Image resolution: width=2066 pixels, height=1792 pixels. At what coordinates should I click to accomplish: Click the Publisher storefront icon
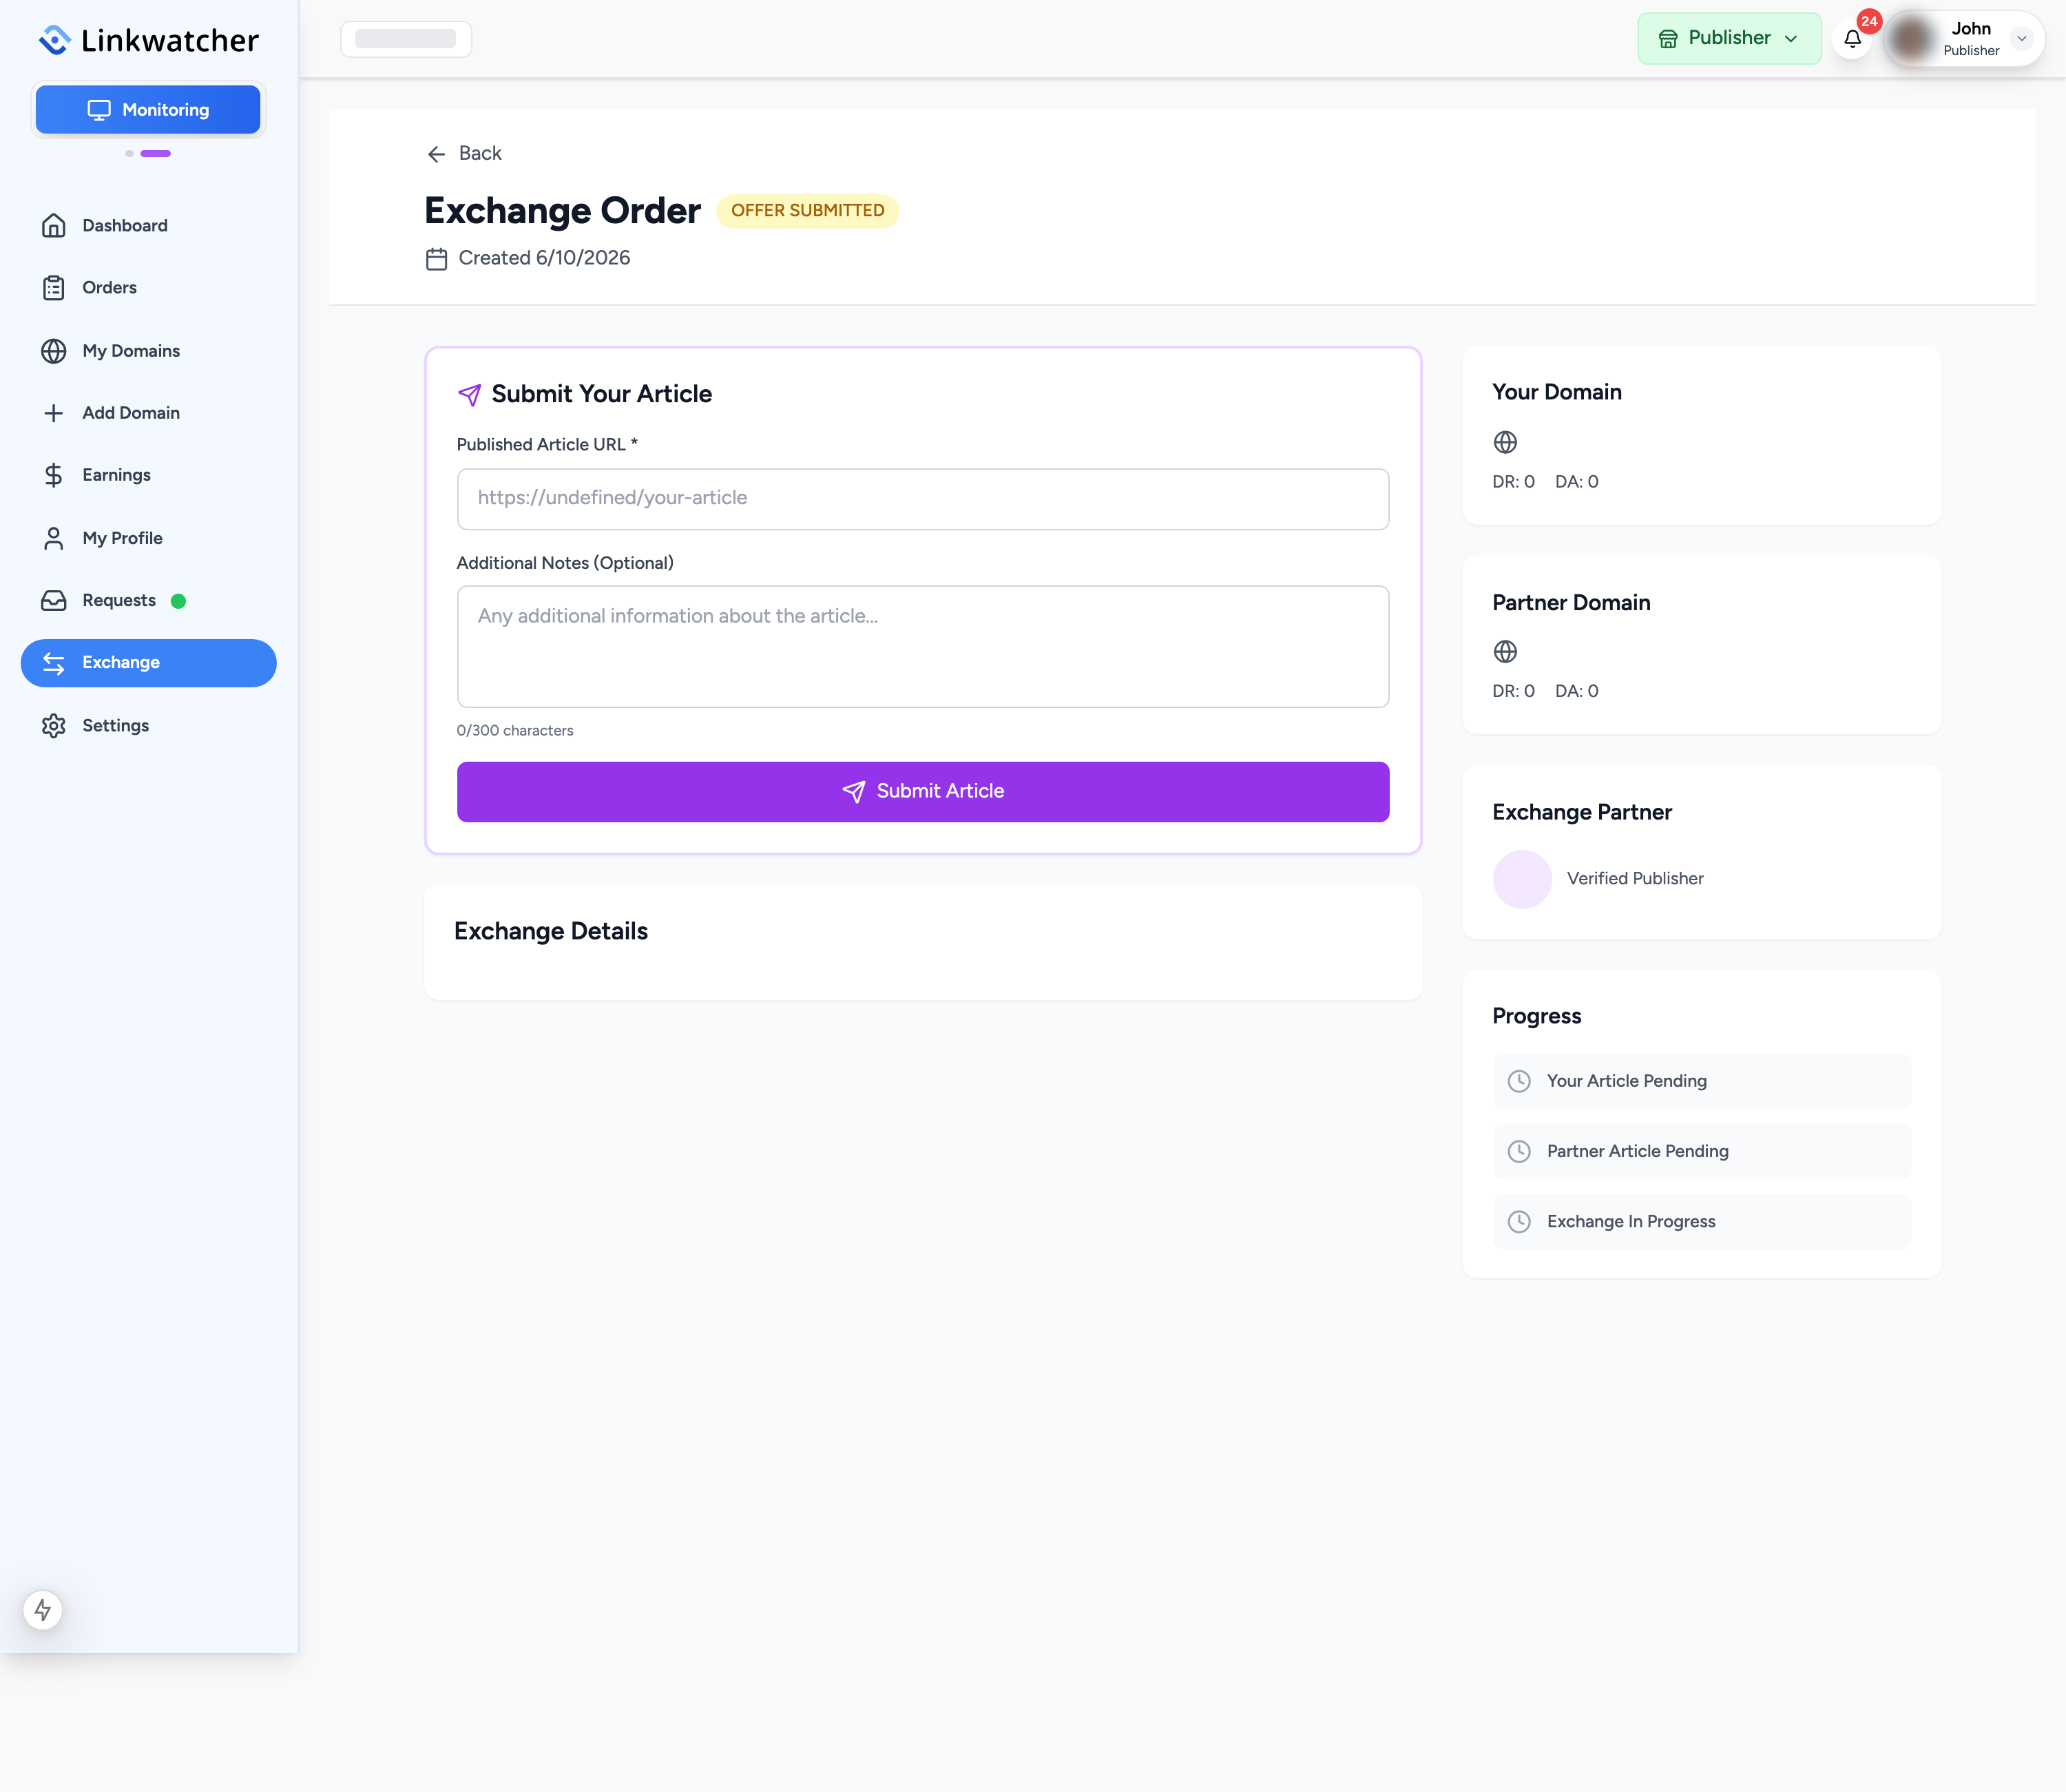tap(1668, 39)
